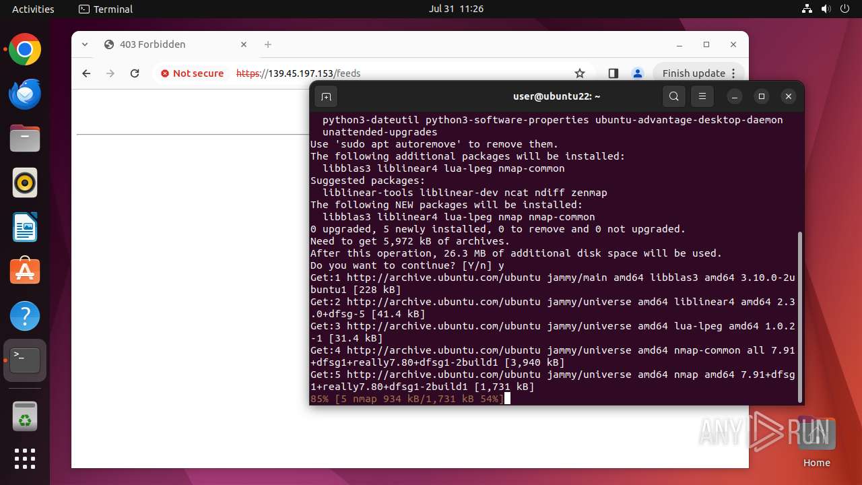Click the 'Do you want to continue?' line
This screenshot has width=862, height=485.
click(x=407, y=265)
